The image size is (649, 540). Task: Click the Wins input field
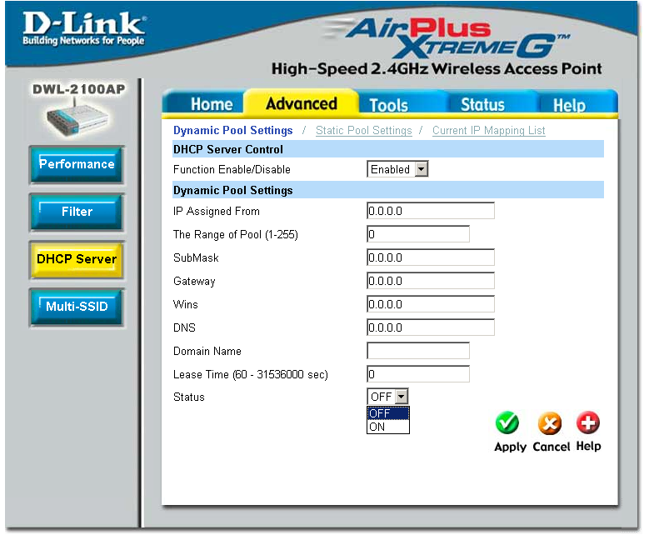click(x=431, y=304)
